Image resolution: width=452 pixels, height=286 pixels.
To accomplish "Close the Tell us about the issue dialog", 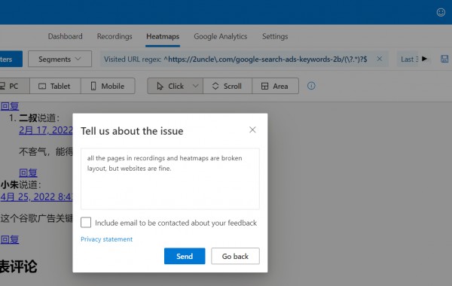I will 252,129.
